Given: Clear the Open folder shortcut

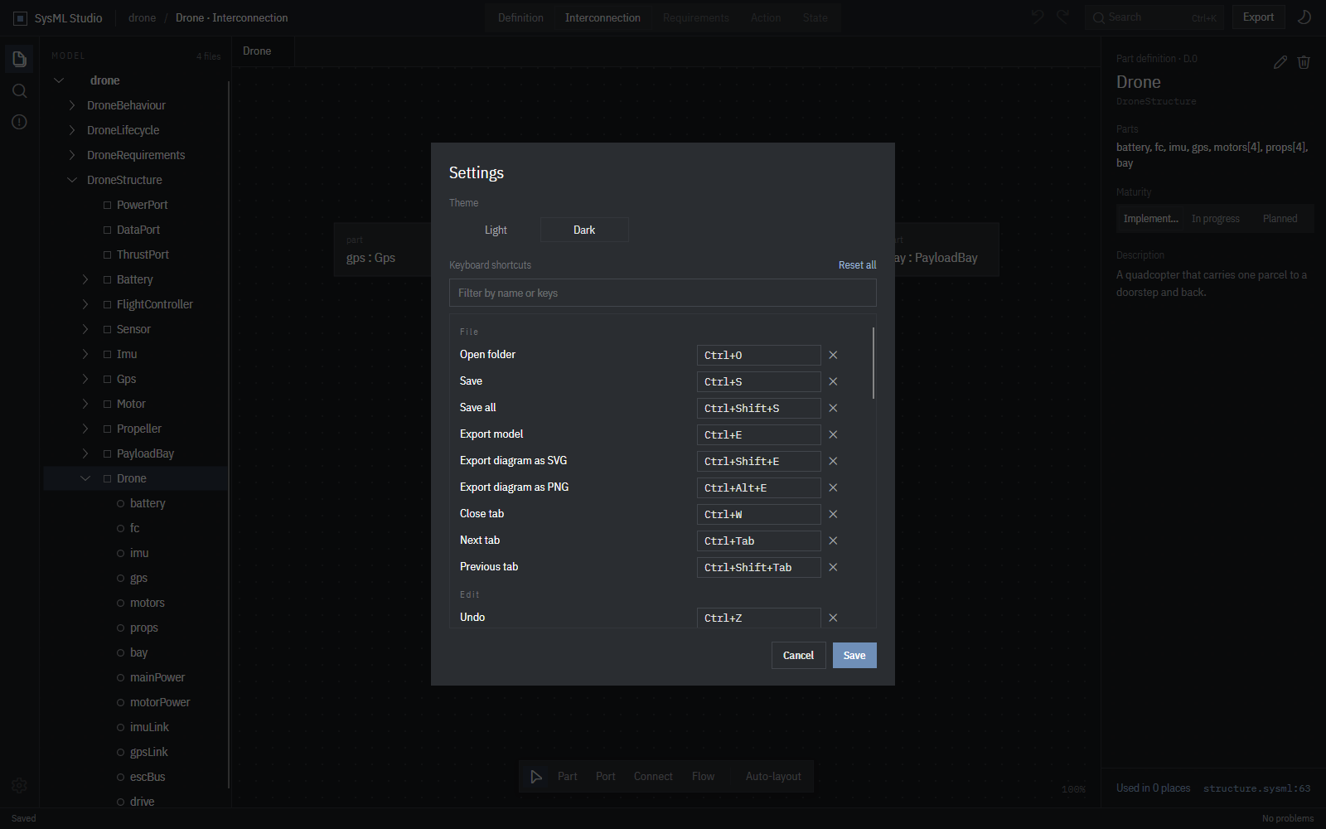Looking at the screenshot, I should click(x=833, y=355).
